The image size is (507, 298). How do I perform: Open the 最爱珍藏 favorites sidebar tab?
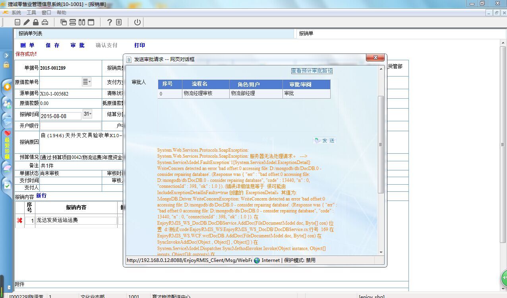click(7, 145)
